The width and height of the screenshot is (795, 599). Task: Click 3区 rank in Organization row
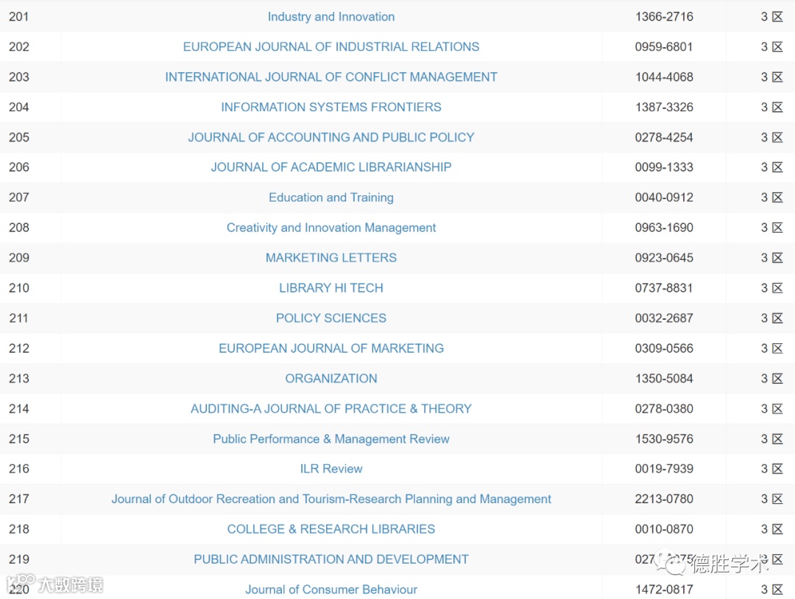pos(771,378)
